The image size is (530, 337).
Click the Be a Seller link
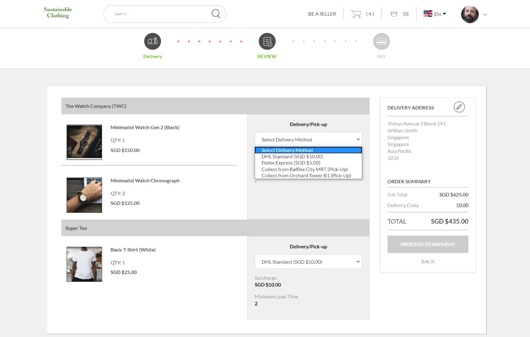tap(322, 14)
